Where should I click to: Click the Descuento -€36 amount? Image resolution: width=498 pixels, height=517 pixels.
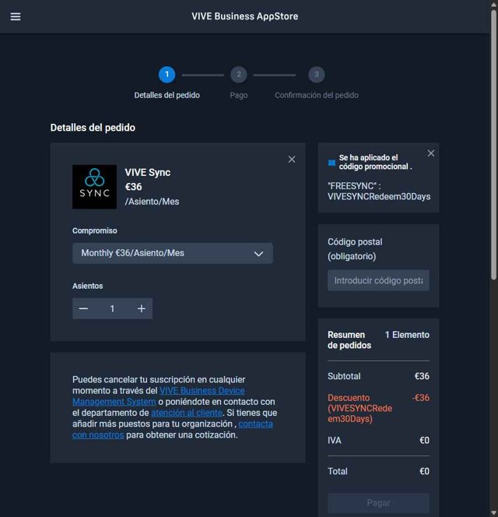coord(420,398)
